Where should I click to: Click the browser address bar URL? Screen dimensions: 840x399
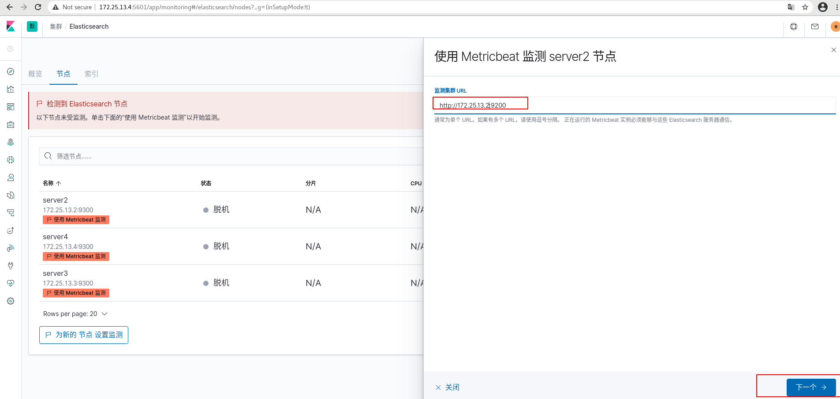205,7
